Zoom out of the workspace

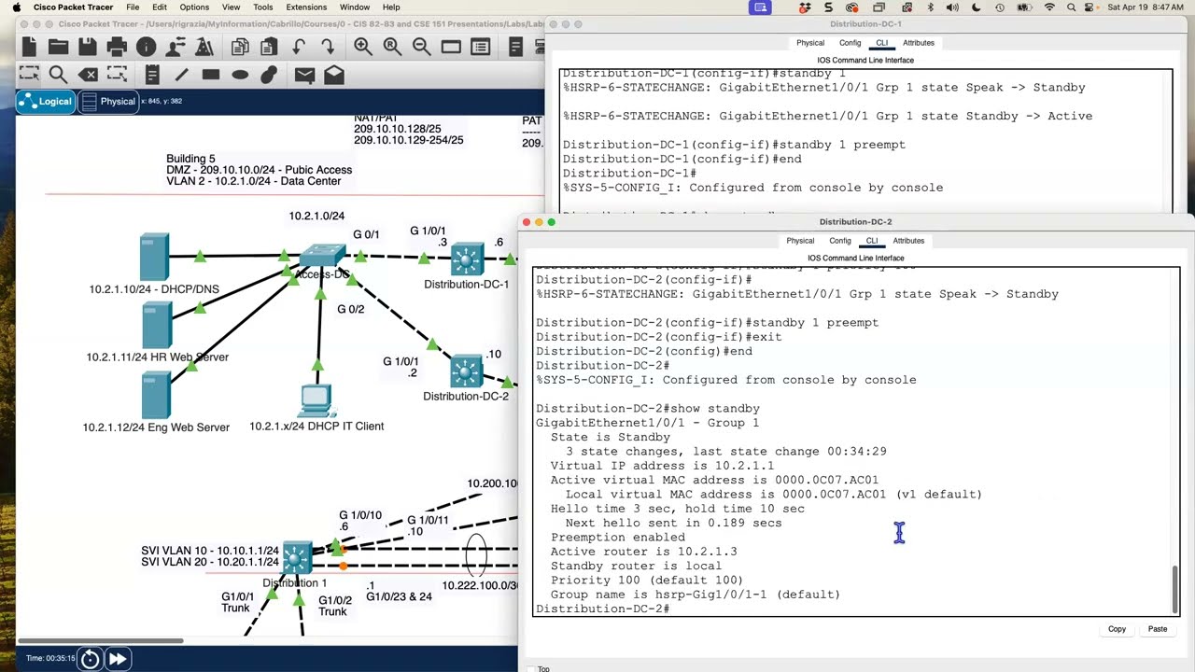point(421,47)
